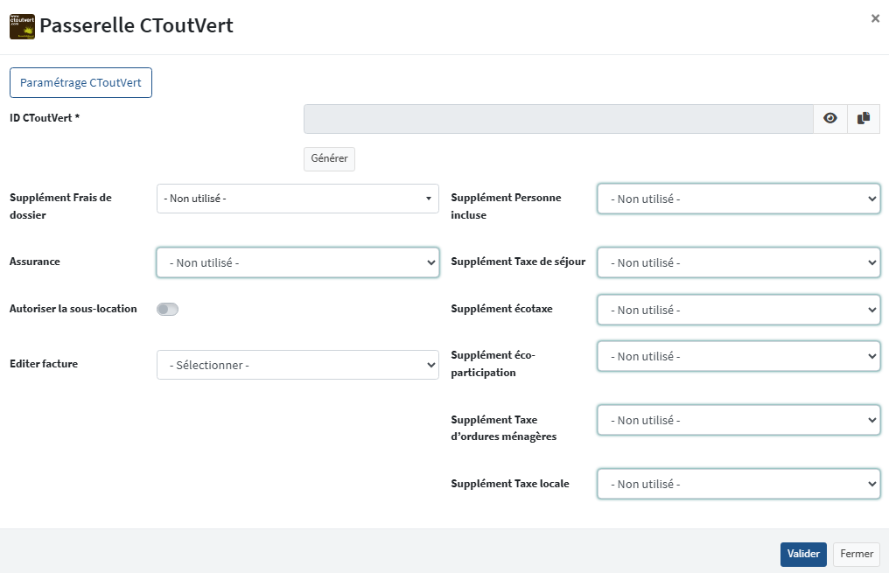Screen dimensions: 889x573
Task: Open the Editer facture selector
Action: [x=297, y=365]
